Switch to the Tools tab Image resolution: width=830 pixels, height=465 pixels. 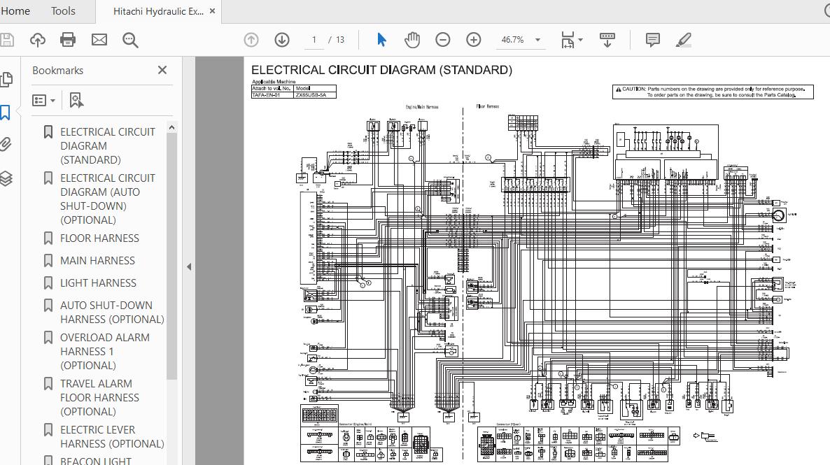tap(63, 11)
